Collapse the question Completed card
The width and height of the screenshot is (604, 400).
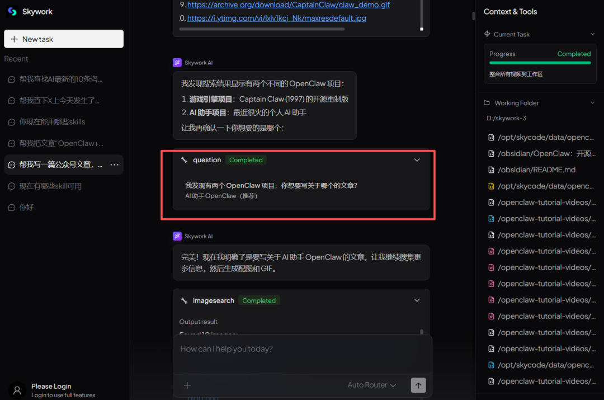(417, 159)
